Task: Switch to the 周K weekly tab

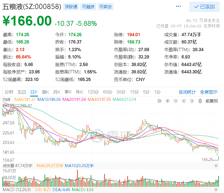Action: [45, 92]
